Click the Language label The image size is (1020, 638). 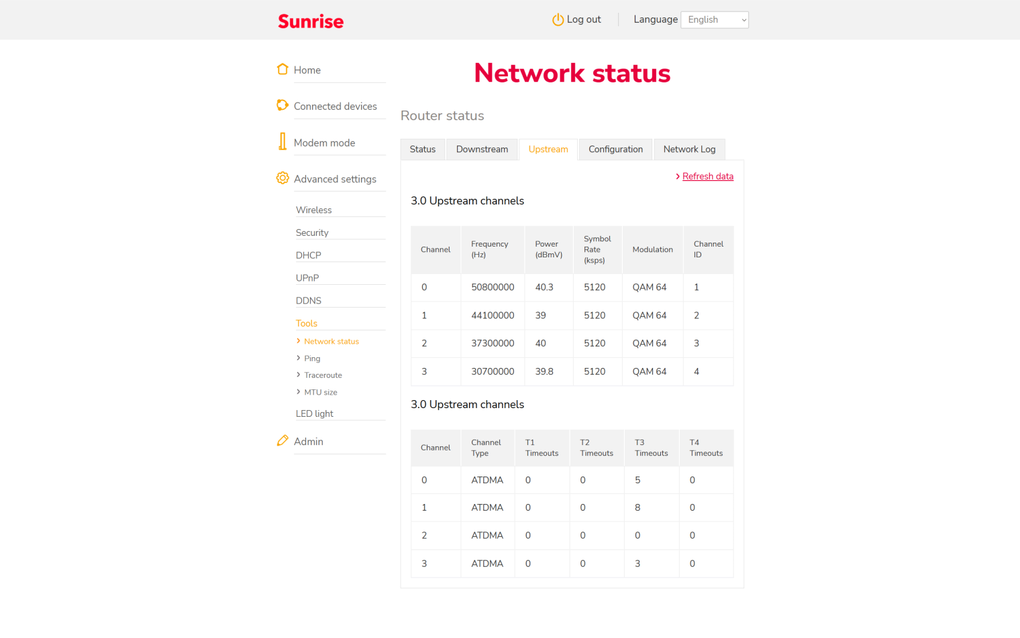[x=656, y=19]
